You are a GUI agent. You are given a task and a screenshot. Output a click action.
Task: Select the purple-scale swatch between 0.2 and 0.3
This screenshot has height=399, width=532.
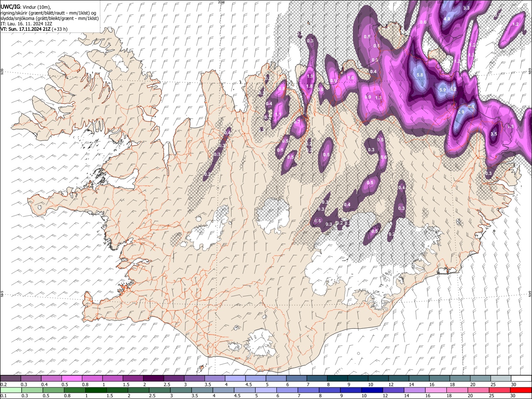(11, 379)
